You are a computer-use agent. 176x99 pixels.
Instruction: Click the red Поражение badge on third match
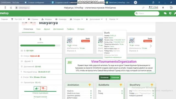(148, 41)
